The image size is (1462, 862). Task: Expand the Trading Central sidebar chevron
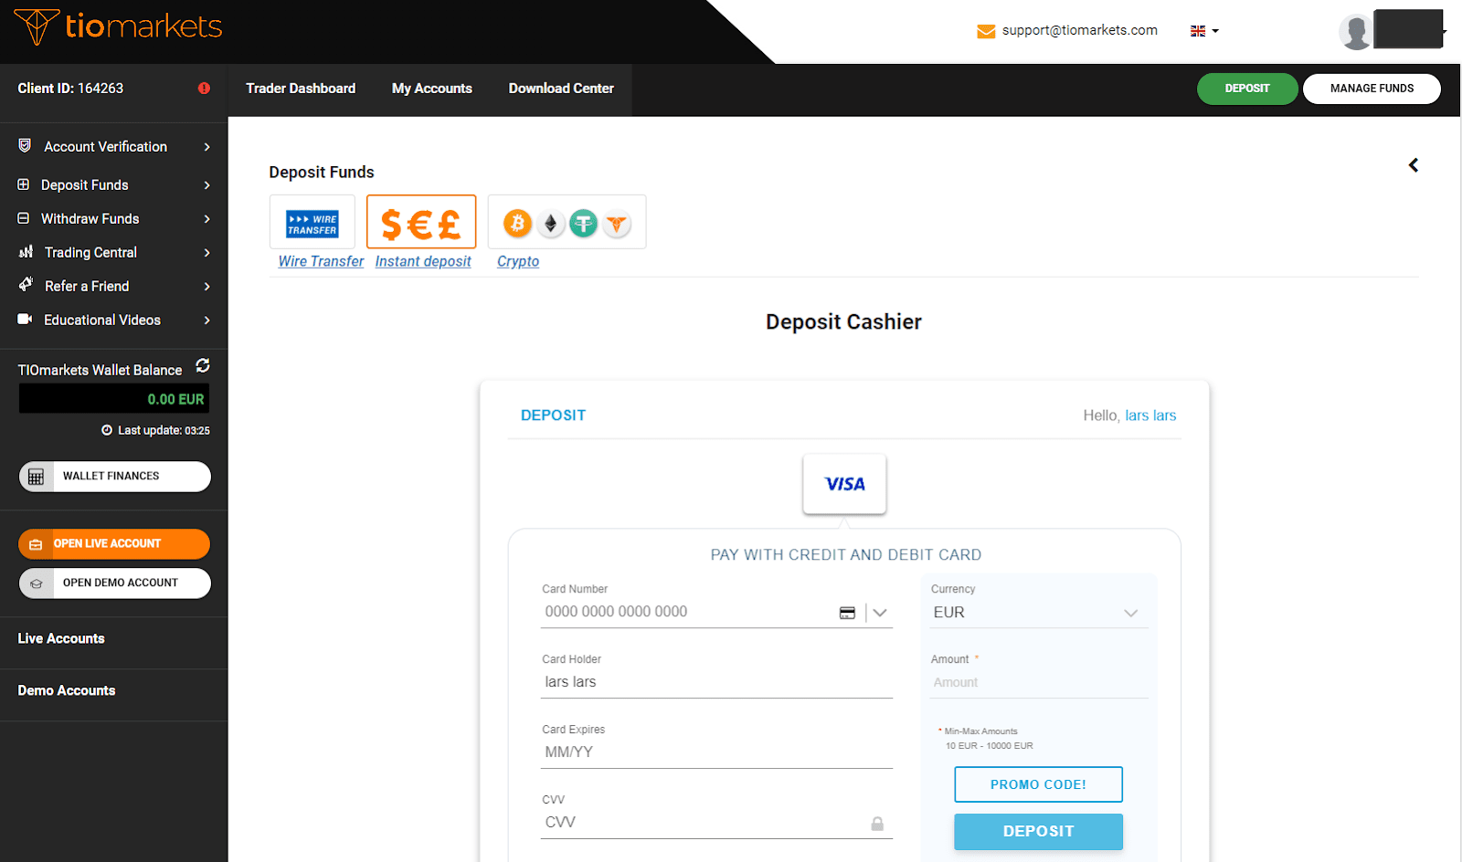(207, 253)
